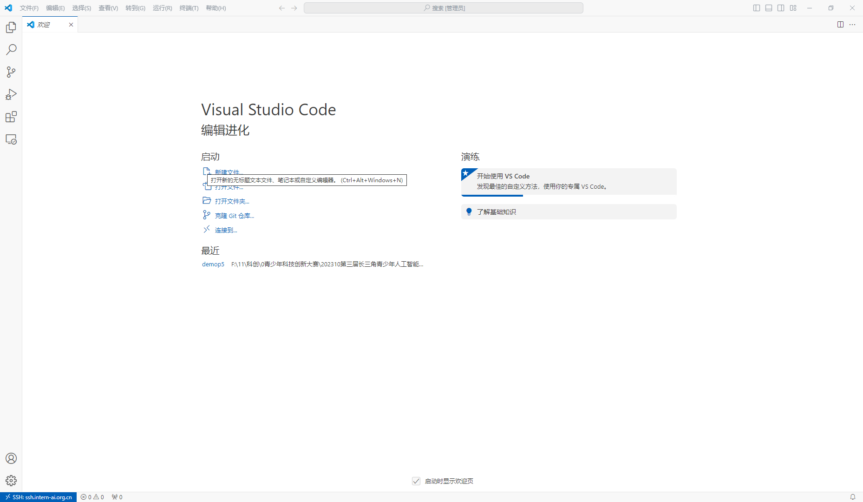Viewport: 863px width, 502px height.
Task: Open the errors and warnings status item
Action: [92, 497]
